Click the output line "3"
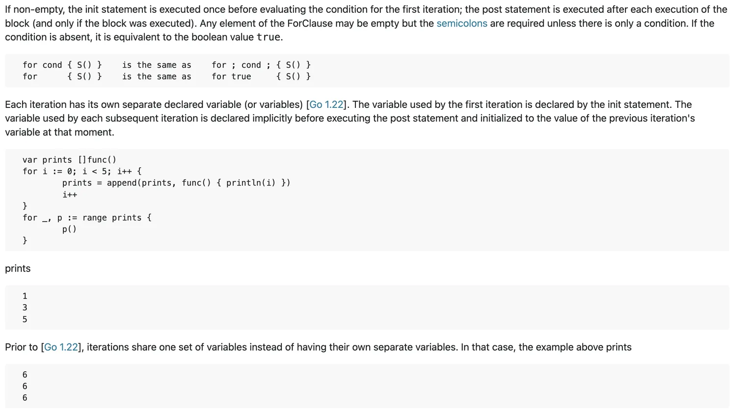This screenshot has width=756, height=413. pyautogui.click(x=25, y=308)
